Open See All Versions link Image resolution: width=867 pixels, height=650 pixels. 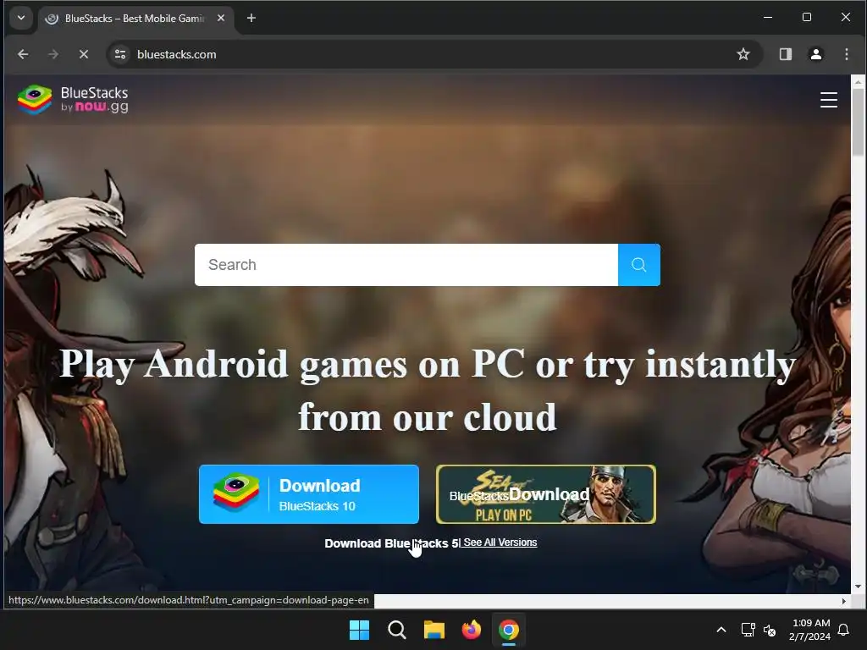500,543
